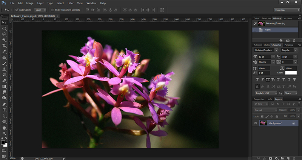Select the Lasso tool

coord(4,34)
